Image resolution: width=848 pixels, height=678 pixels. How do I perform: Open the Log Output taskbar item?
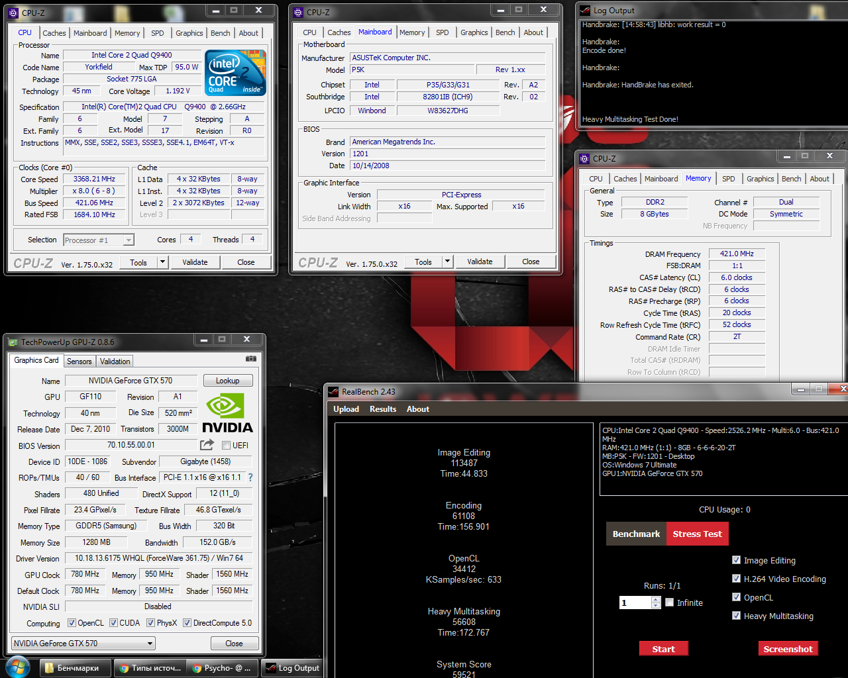click(293, 668)
